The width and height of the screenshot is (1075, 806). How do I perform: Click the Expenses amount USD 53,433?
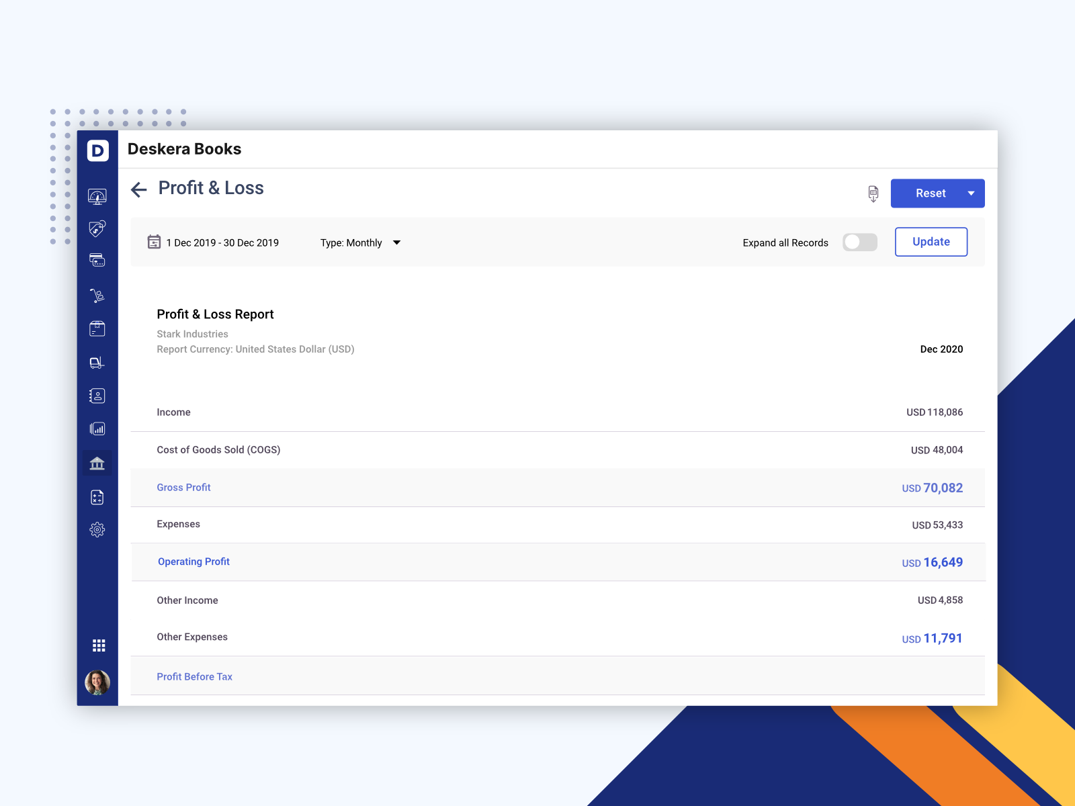(937, 525)
